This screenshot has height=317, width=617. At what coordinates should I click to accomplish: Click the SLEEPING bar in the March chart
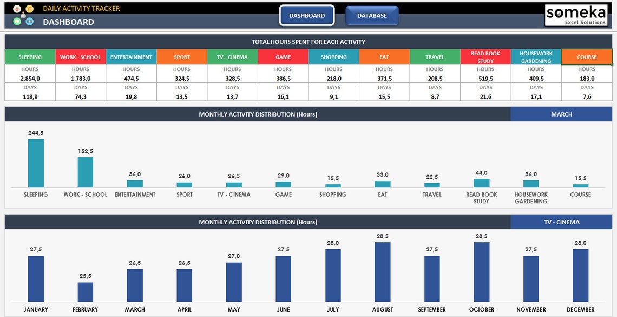[x=36, y=163]
